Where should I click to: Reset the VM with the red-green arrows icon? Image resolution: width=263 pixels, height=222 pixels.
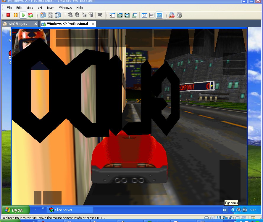(30, 15)
